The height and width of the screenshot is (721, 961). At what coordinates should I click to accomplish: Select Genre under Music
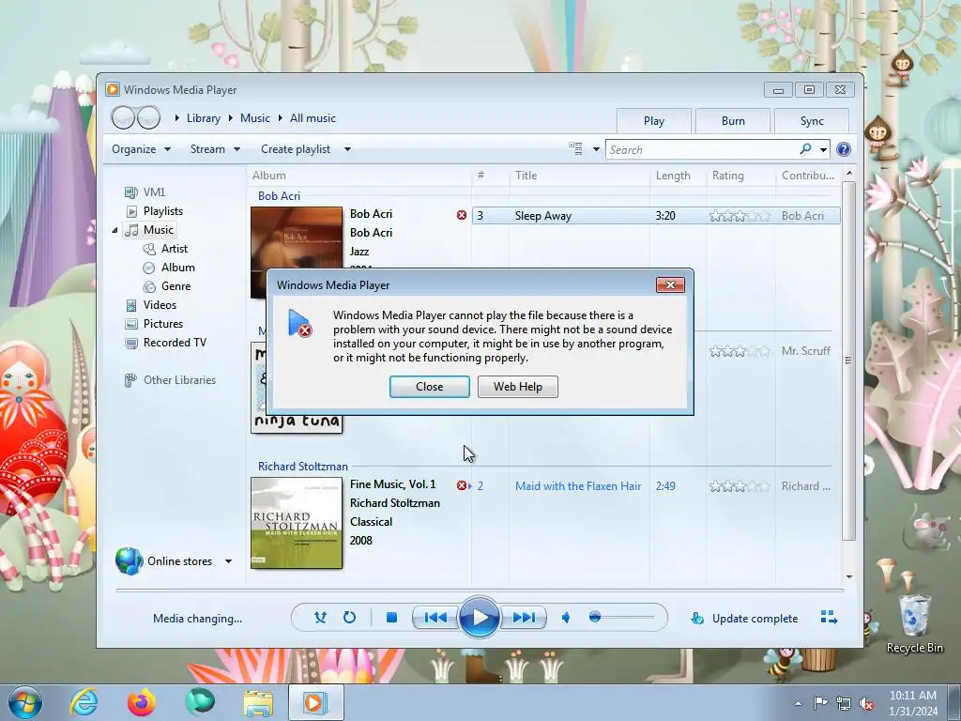175,286
